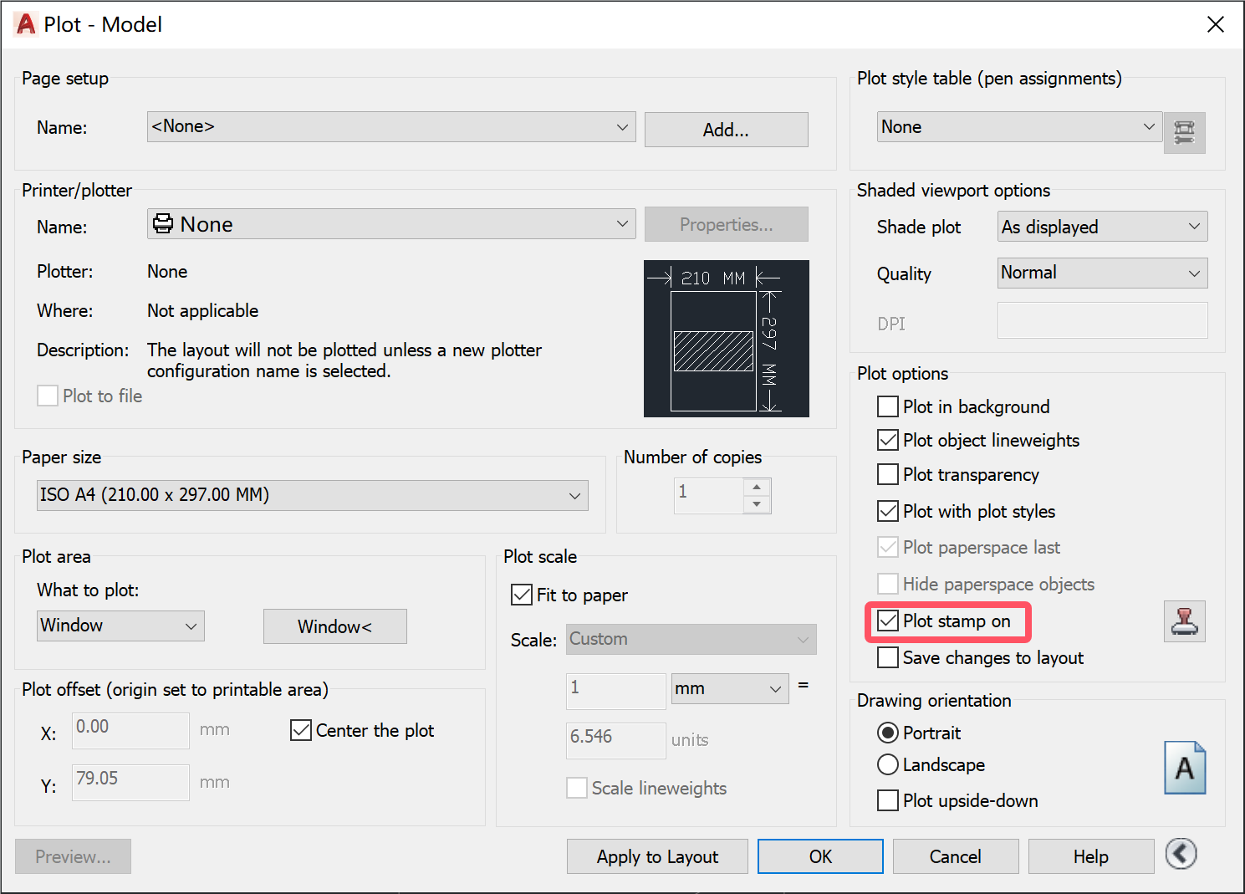Open the Shade plot dropdown
1245x894 pixels.
pyautogui.click(x=1193, y=227)
